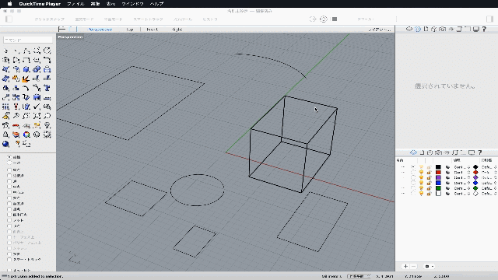Switch to the Top viewport tab
498x280 pixels.
tap(130, 30)
